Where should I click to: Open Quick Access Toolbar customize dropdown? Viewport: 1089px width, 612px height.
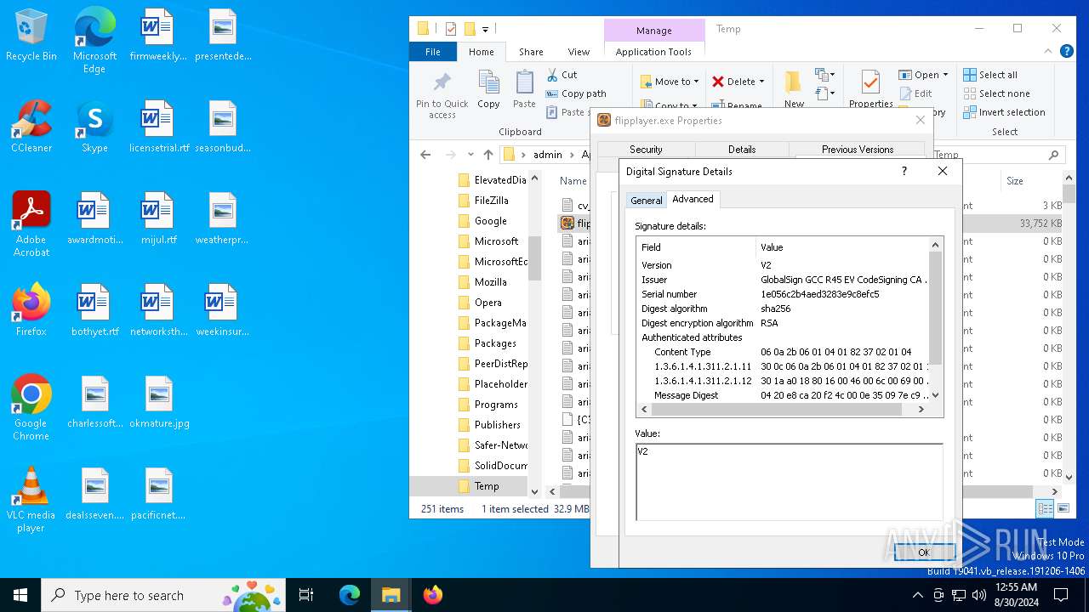(485, 29)
